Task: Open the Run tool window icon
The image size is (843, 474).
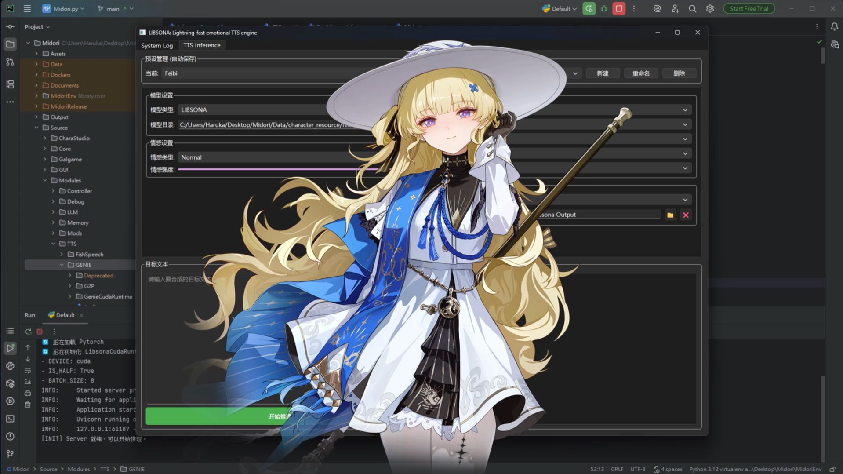Action: pos(10,348)
